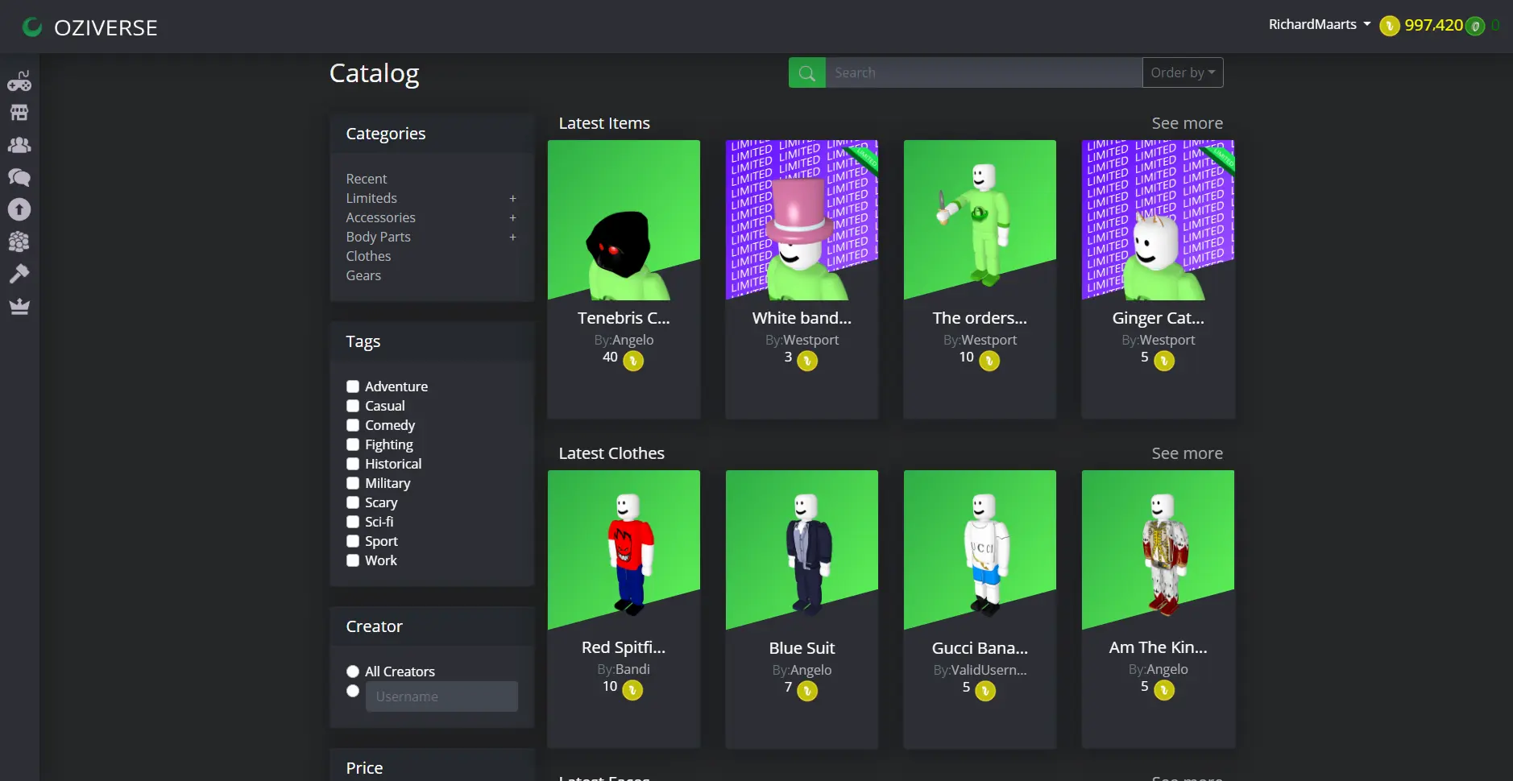Click the chat bubbles icon
The width and height of the screenshot is (1513, 781).
pyautogui.click(x=19, y=178)
